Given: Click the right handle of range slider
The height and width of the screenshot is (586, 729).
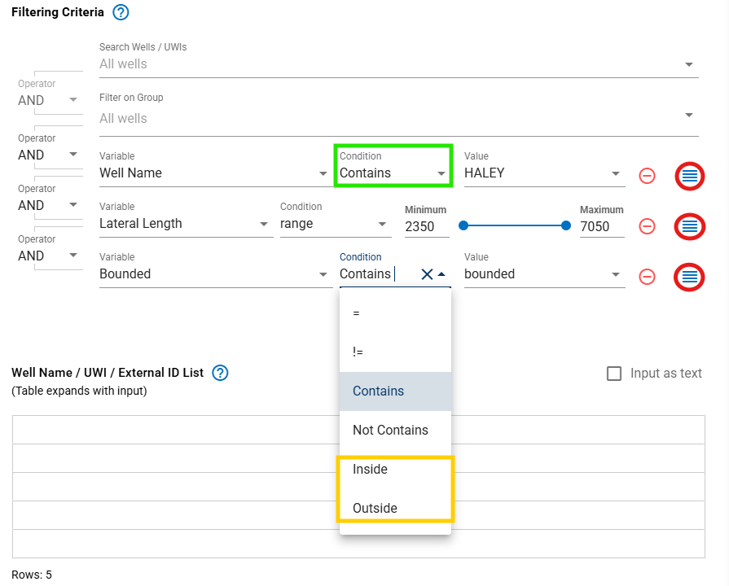Looking at the screenshot, I should click(x=566, y=225).
